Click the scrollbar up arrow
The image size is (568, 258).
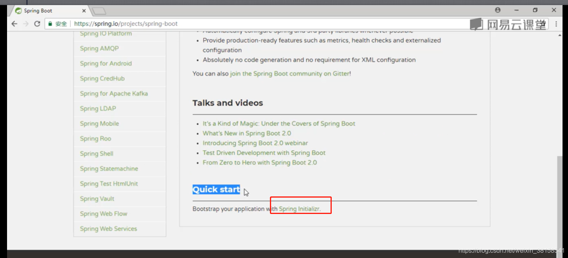pos(560,35)
